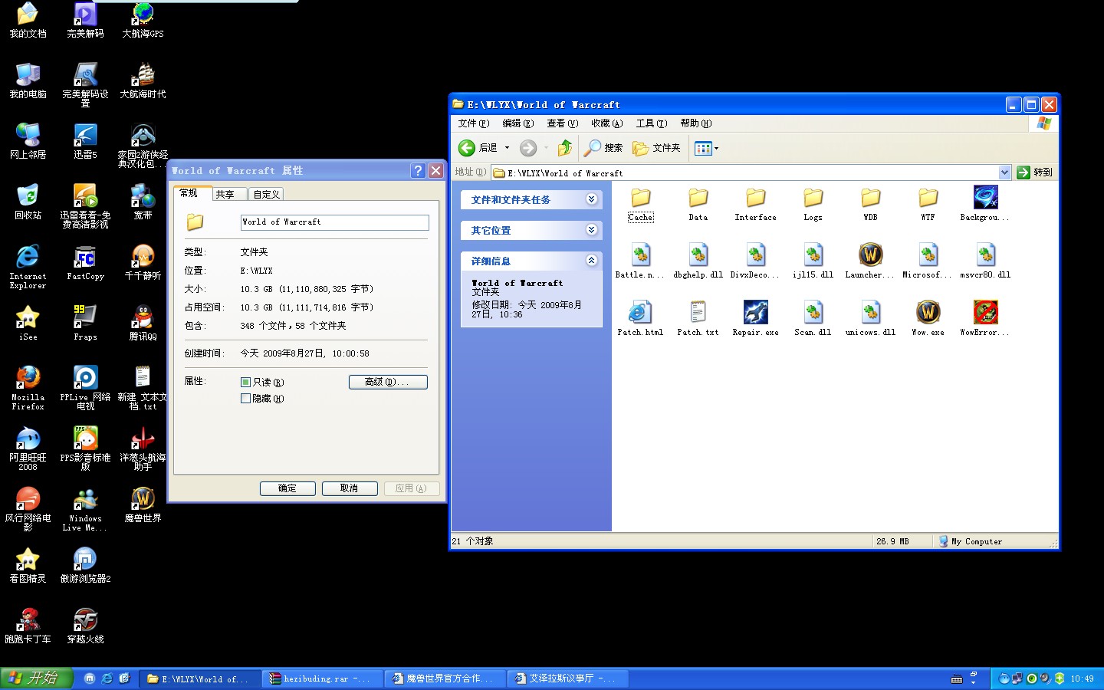
Task: Select the unicows.dll file icon
Action: pyautogui.click(x=871, y=312)
